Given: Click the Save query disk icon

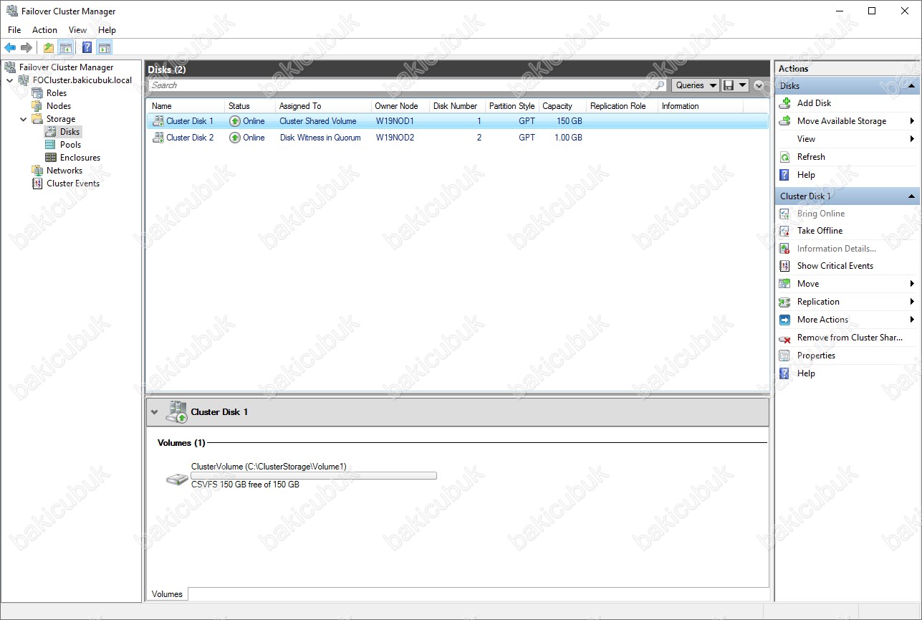Looking at the screenshot, I should point(729,85).
